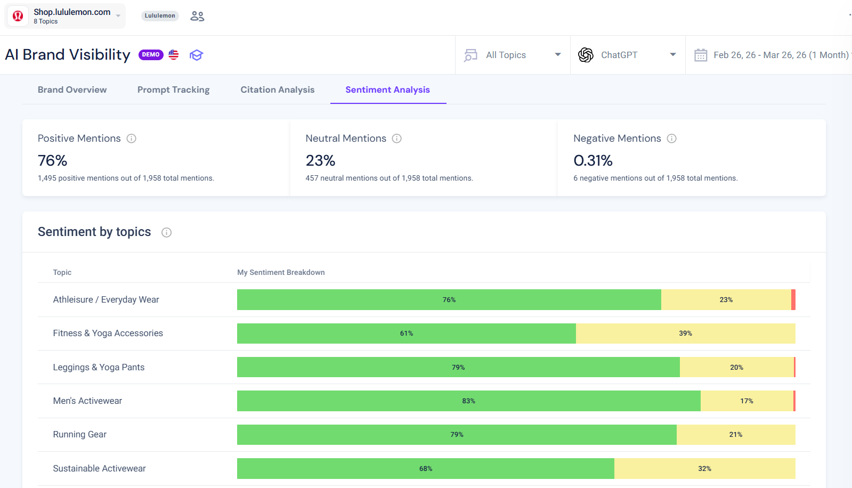Click '1,495 positive mentions' description text
The height and width of the screenshot is (488, 852).
coord(126,178)
